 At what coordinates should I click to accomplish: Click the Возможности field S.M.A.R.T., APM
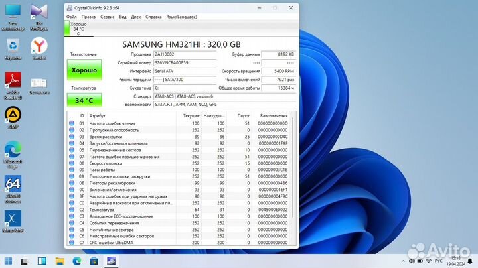224,105
